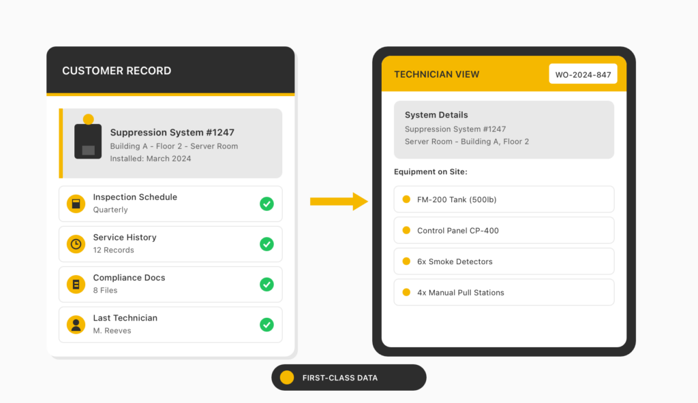Image resolution: width=698 pixels, height=403 pixels.
Task: Click the yellow arrow between panels
Action: point(339,201)
